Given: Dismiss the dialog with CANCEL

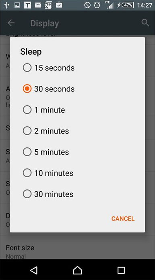Looking at the screenshot, I should (x=123, y=218).
